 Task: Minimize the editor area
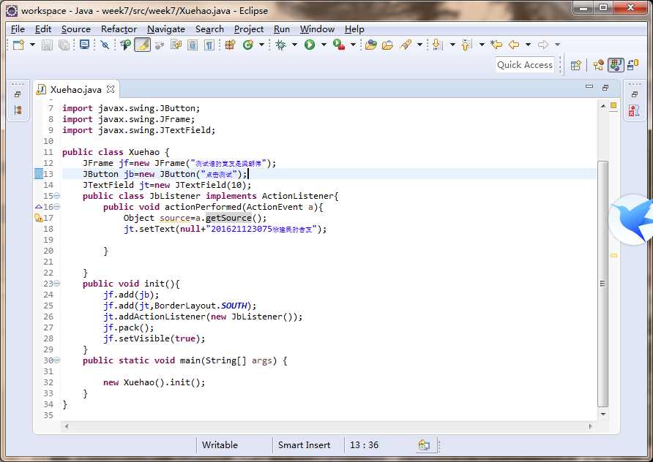[589, 87]
